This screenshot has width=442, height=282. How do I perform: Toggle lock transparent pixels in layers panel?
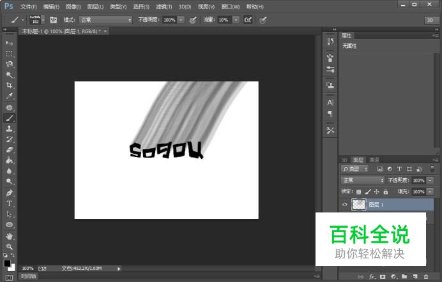click(x=358, y=191)
